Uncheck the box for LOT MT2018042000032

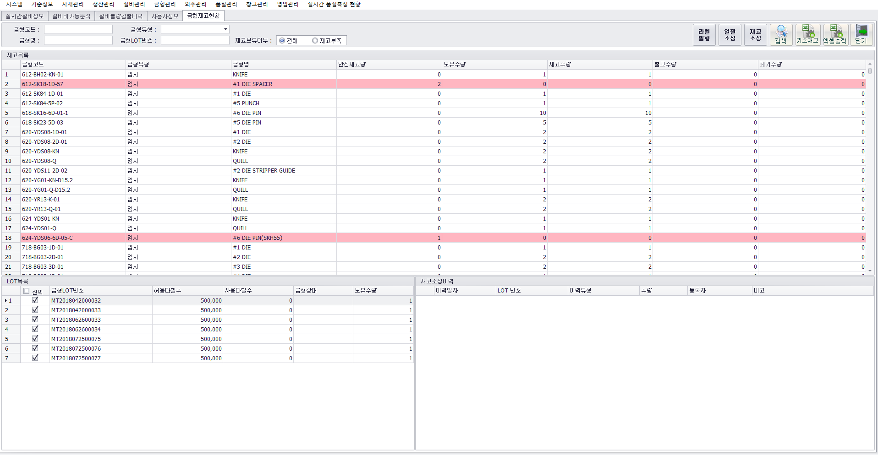(x=35, y=300)
